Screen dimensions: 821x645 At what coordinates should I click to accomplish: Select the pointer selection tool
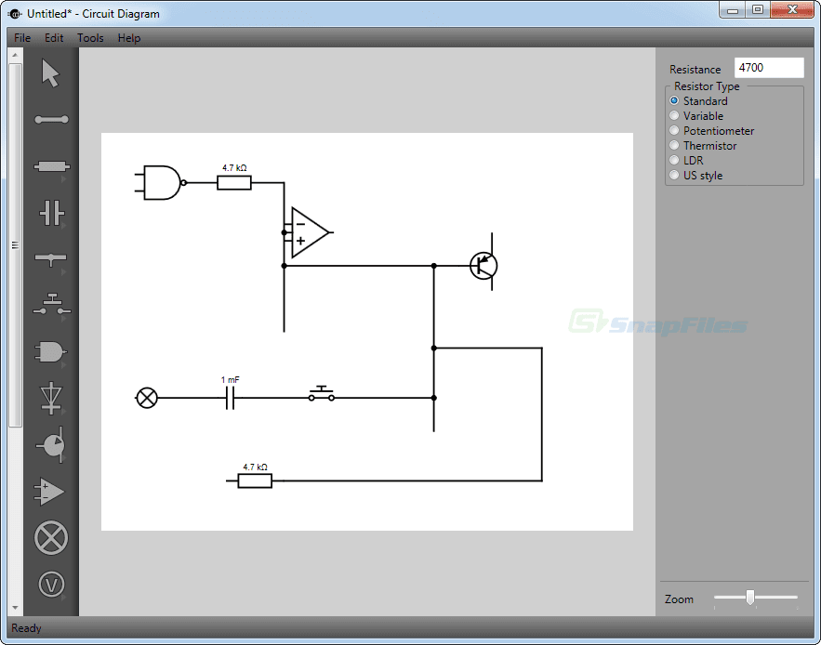click(x=51, y=72)
